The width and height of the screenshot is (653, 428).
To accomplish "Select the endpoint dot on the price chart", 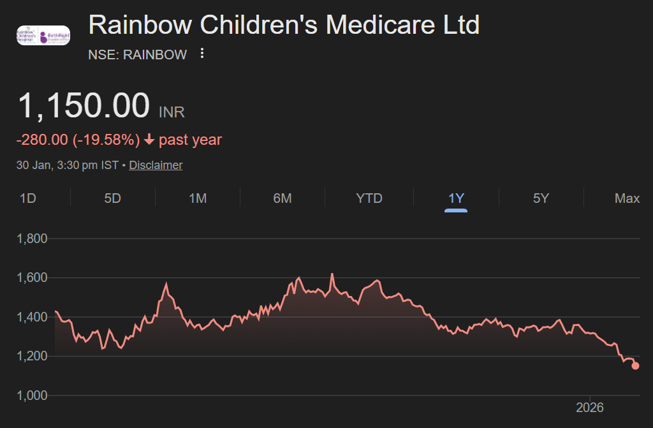I will pos(635,365).
